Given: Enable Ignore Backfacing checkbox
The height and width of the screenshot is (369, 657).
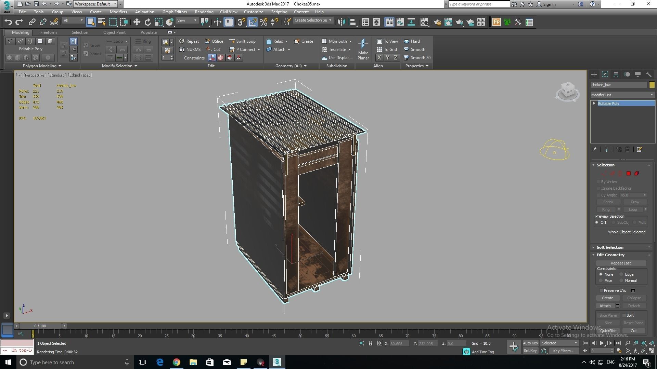Looking at the screenshot, I should (x=598, y=188).
